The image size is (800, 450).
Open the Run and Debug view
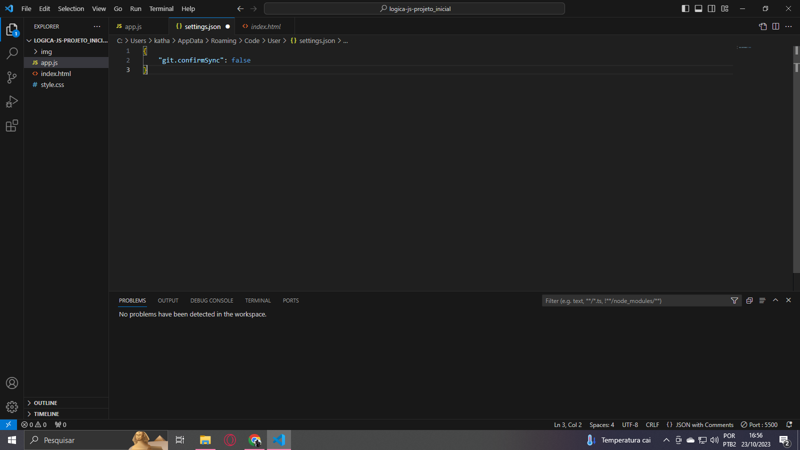click(12, 101)
